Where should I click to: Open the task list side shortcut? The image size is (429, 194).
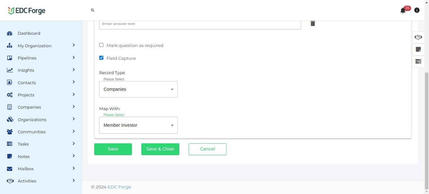tap(418, 61)
